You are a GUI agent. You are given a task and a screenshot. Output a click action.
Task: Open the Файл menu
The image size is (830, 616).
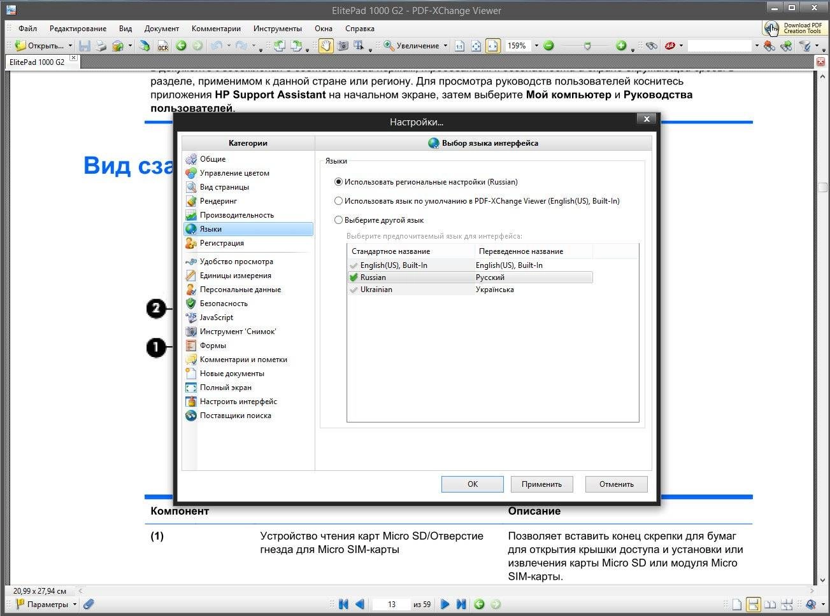(27, 29)
